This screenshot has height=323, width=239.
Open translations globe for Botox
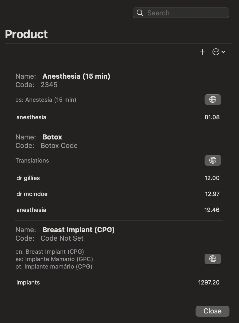[x=213, y=160]
